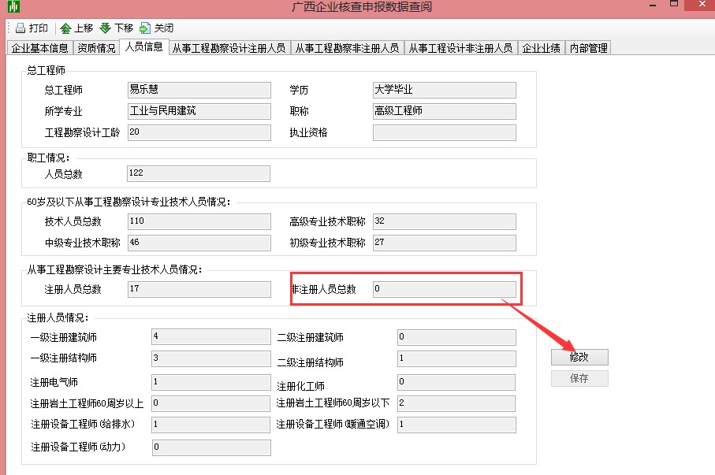Screen dimensions: 715x475
Task: Focus the 一级注册建筑师 count field
Action: pyautogui.click(x=210, y=337)
